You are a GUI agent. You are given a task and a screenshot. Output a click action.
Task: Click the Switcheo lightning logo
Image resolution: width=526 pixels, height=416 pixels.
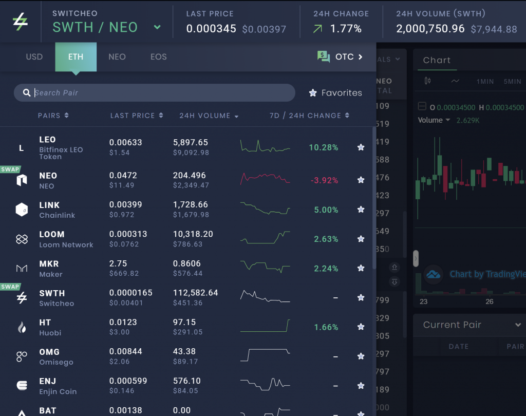click(x=20, y=22)
